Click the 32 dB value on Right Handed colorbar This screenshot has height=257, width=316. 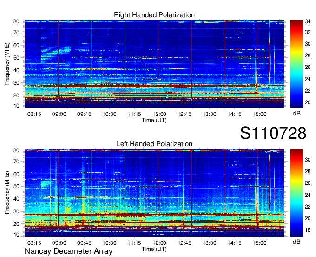point(308,32)
